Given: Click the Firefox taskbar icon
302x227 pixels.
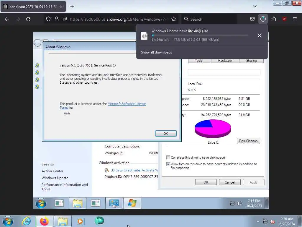Looking at the screenshot, I should click(44, 221).
